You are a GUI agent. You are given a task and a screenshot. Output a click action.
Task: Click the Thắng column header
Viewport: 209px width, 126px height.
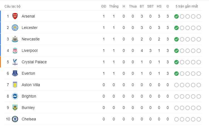pyautogui.click(x=114, y=6)
